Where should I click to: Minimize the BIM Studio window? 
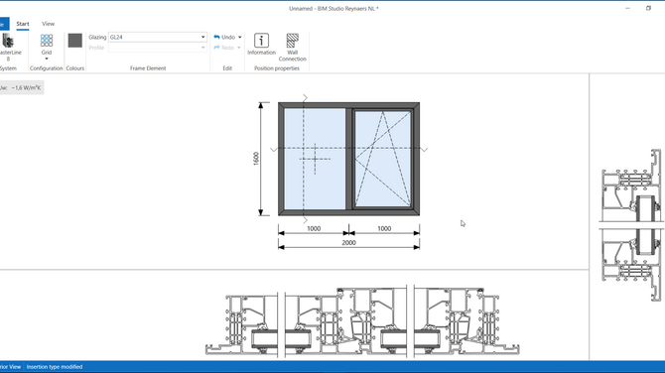pyautogui.click(x=627, y=8)
